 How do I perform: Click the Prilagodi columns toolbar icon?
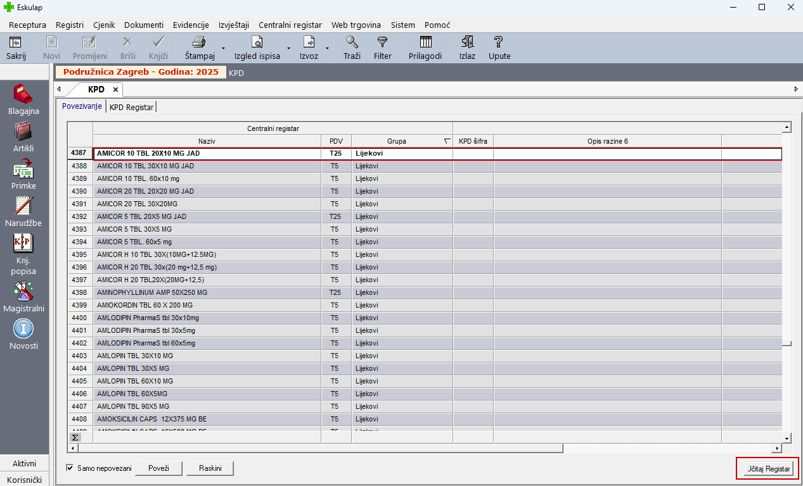(x=425, y=43)
